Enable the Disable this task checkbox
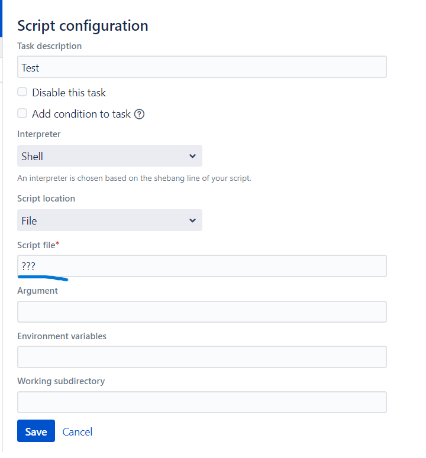The image size is (426, 458). (x=22, y=92)
